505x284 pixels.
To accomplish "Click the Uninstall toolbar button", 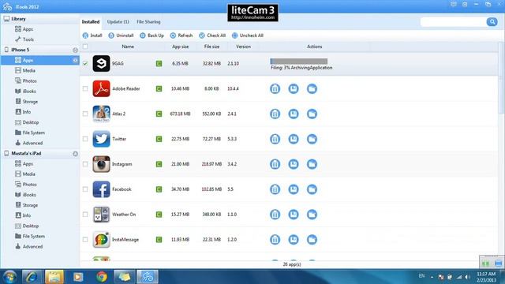I will (x=121, y=35).
